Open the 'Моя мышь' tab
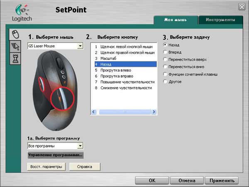This screenshot has width=249, height=187. pos(175,20)
